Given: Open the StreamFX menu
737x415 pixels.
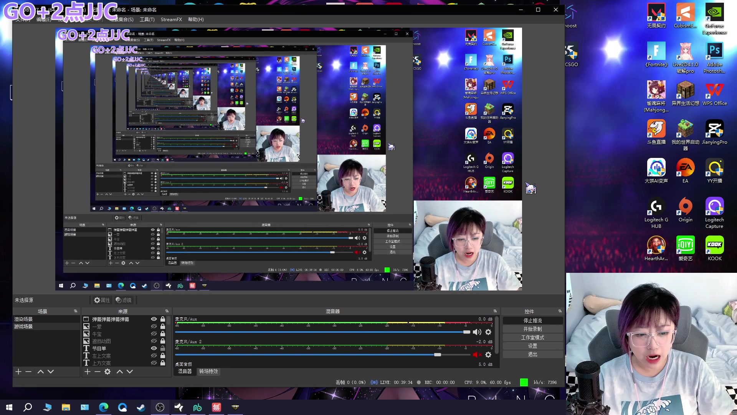Looking at the screenshot, I should pyautogui.click(x=171, y=20).
